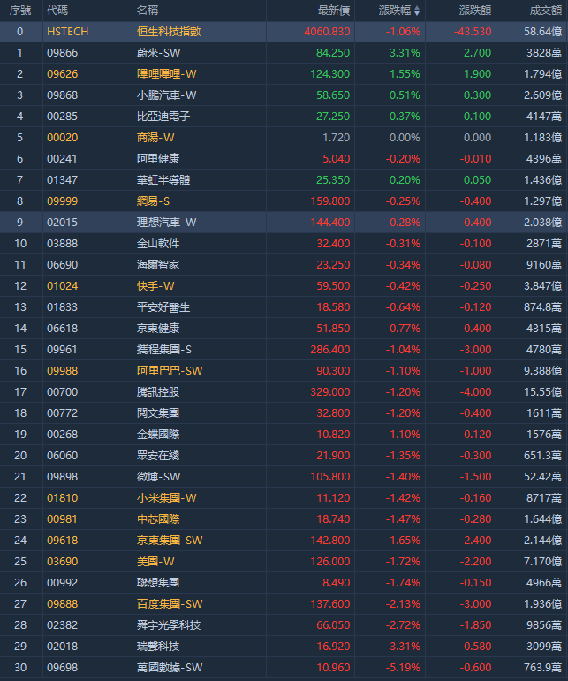
Task: Select the stock 閱文集團
Action: coord(158,413)
